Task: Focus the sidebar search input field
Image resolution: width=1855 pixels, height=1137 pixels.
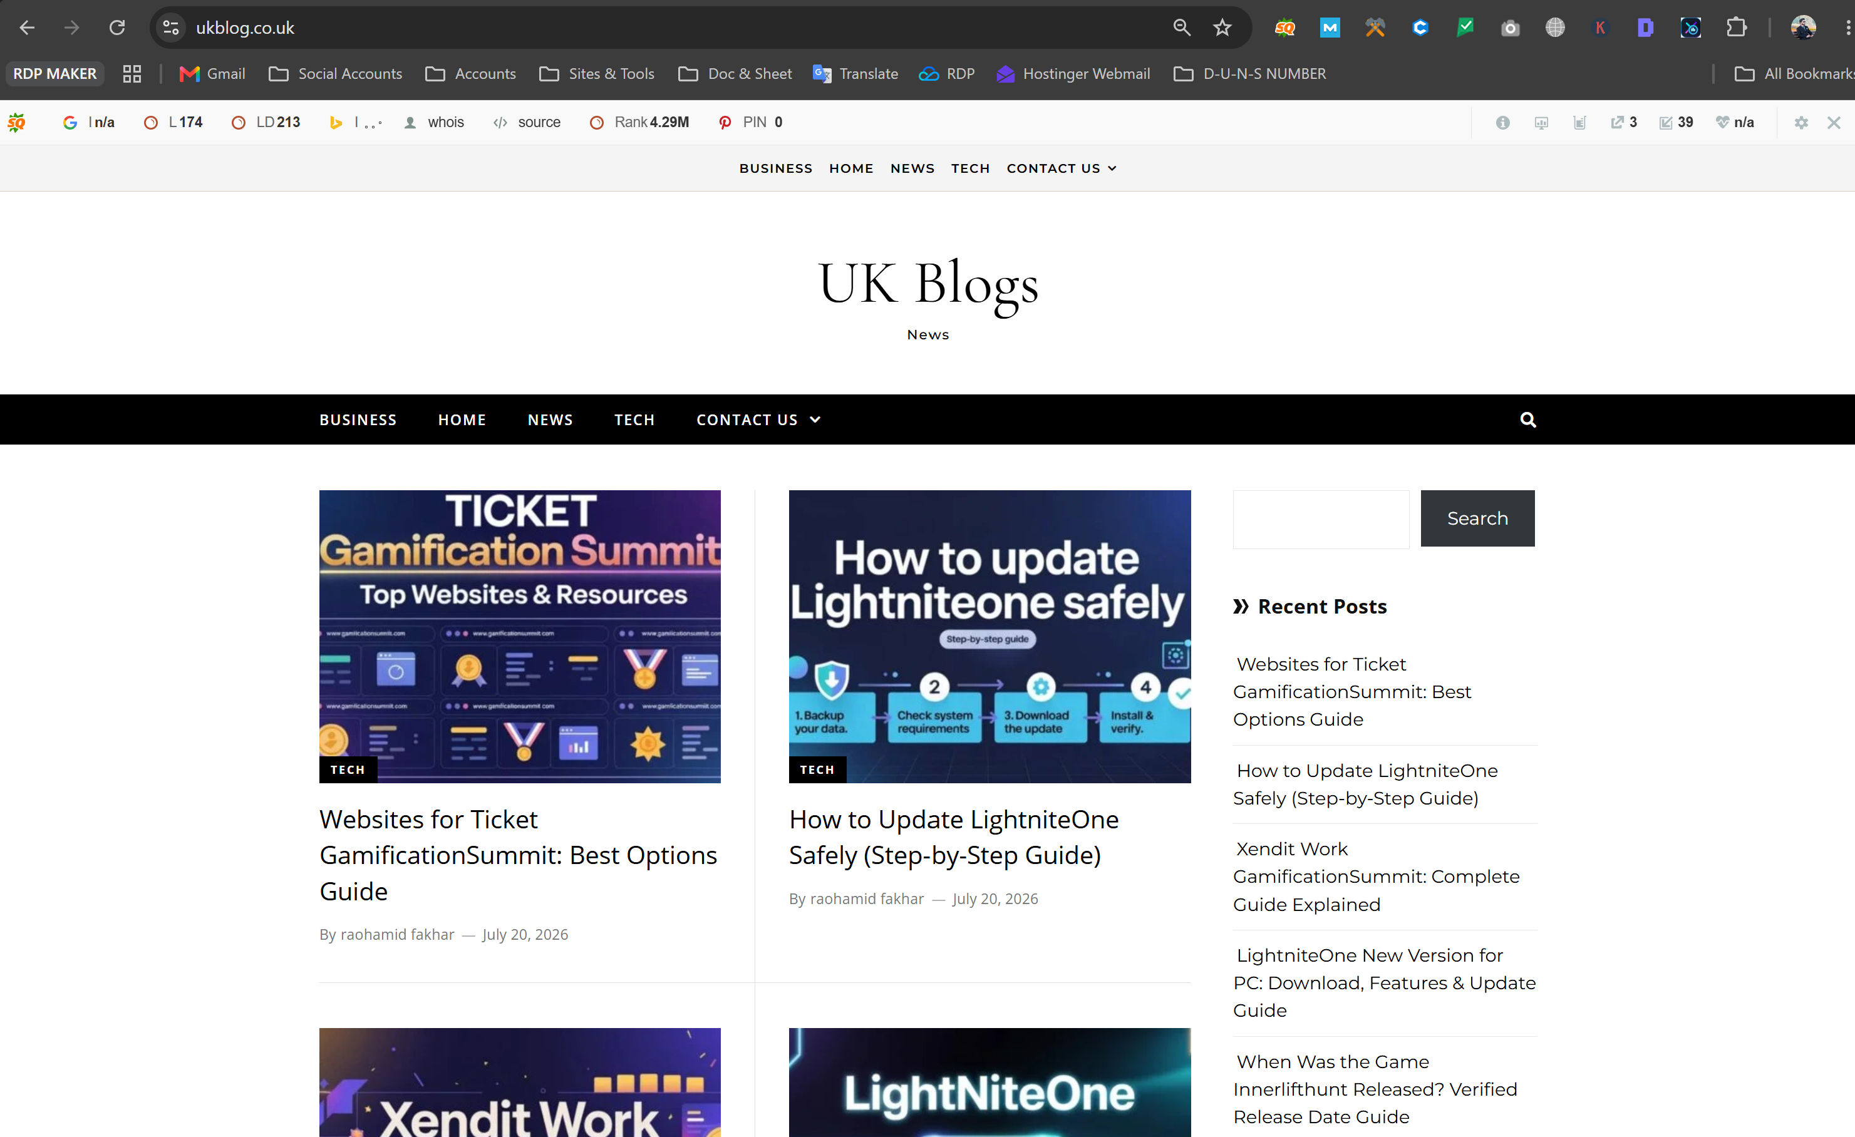Action: [x=1321, y=519]
